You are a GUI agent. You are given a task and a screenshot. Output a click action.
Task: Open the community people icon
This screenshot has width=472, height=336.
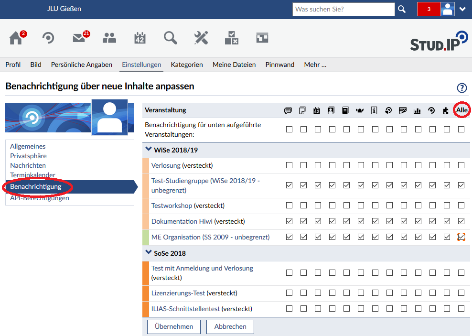pyautogui.click(x=109, y=38)
